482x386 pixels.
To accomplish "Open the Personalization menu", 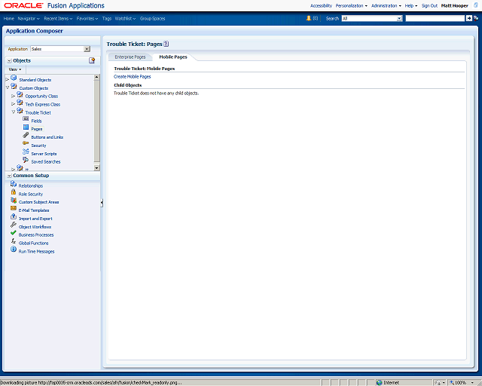I will click(352, 6).
